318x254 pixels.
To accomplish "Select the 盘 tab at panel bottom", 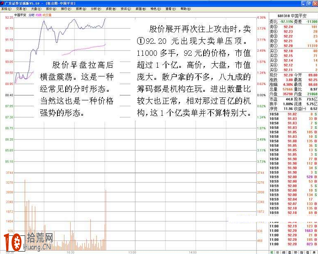I will [x=290, y=252].
